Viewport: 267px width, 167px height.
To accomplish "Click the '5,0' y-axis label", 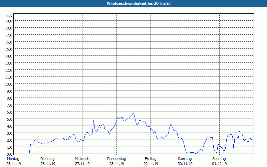I will point(10,119).
